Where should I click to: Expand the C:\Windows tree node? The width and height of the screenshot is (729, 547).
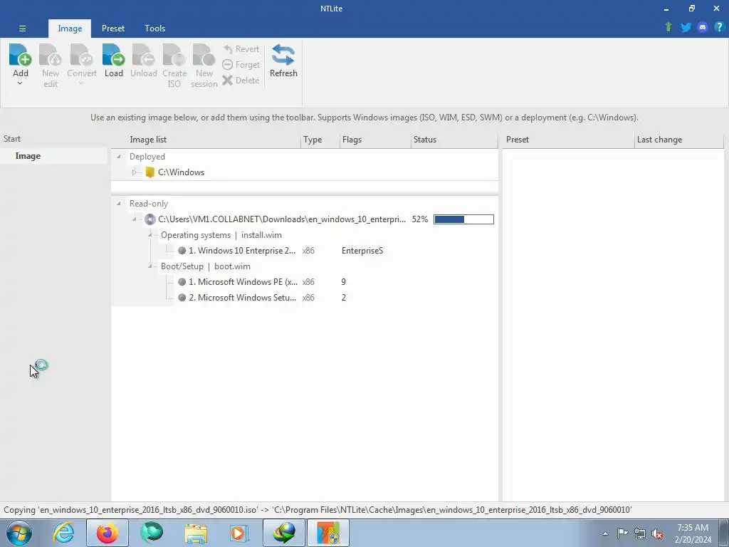click(x=135, y=172)
